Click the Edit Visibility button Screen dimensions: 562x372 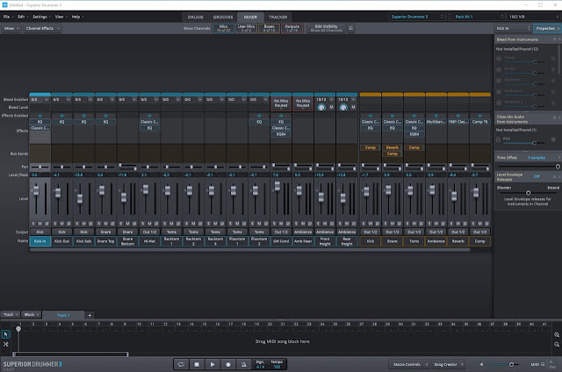[326, 28]
